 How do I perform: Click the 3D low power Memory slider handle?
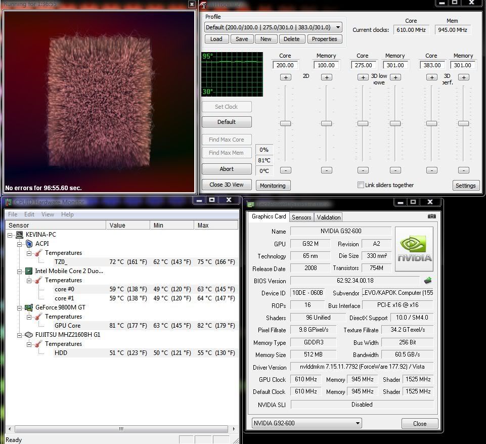tap(395, 123)
